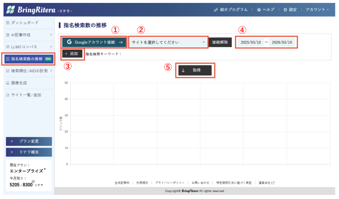Click the ＋追加 keyword button
Image resolution: width=339 pixels, height=199 pixels.
(x=72, y=54)
